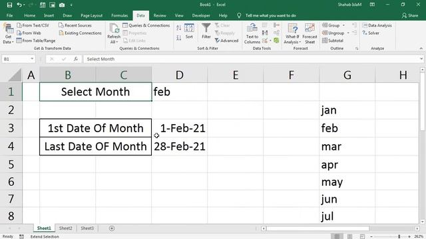Click the Ungroup outline button
This screenshot has width=426, height=239.
(x=333, y=33)
